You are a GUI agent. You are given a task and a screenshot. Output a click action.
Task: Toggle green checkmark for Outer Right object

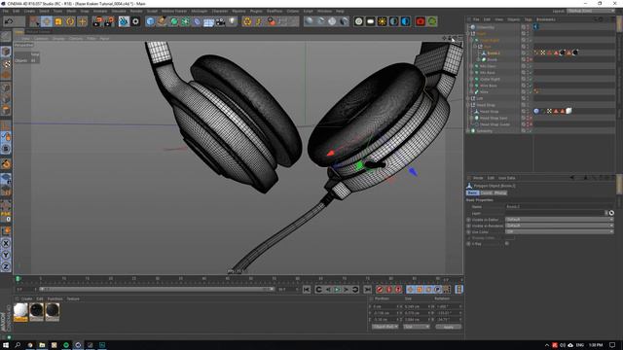tap(530, 79)
